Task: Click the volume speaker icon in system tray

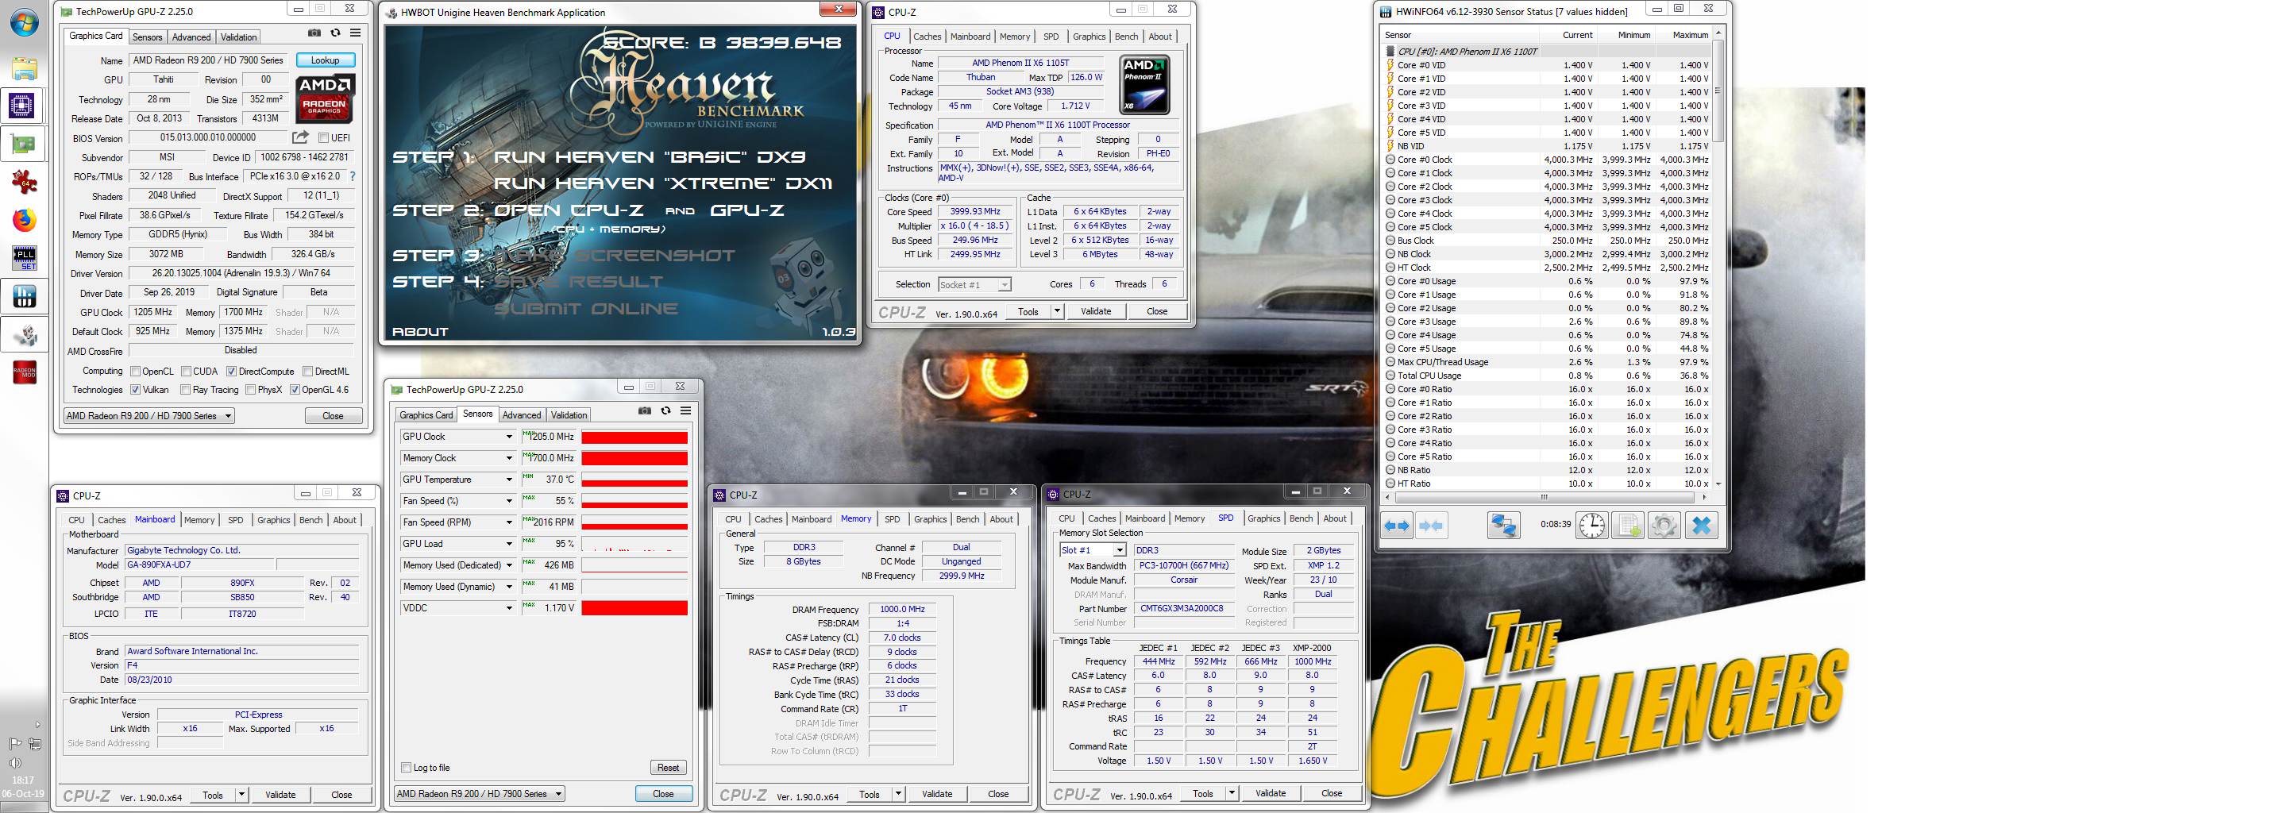Action: [14, 763]
